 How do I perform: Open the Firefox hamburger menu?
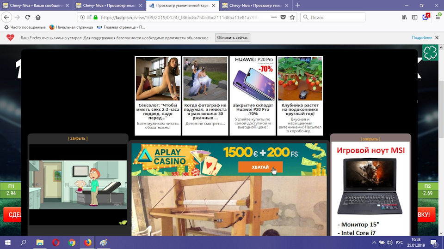click(x=438, y=17)
